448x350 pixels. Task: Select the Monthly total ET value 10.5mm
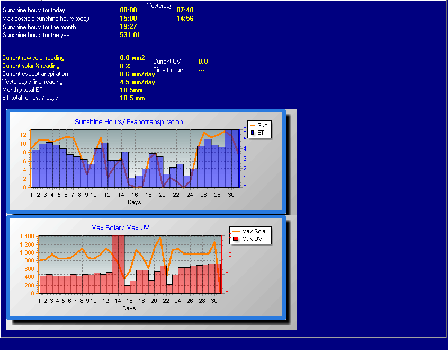coord(131,90)
